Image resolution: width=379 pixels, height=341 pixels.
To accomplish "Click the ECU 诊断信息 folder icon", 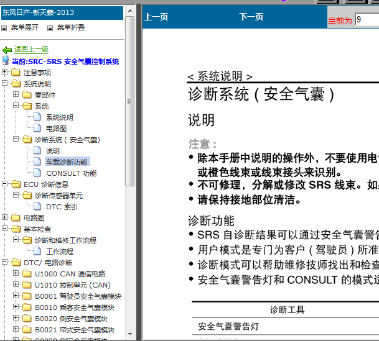I will coord(16,184).
